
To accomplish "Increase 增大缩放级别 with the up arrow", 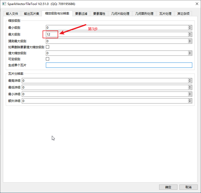I will (x=190, y=52).
